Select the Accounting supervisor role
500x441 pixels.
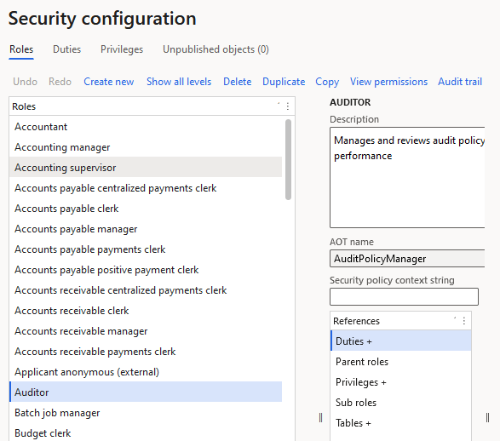point(146,167)
